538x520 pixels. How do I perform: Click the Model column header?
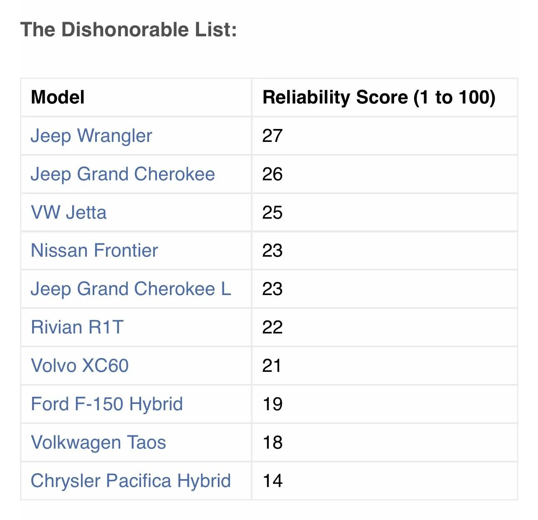tap(58, 98)
